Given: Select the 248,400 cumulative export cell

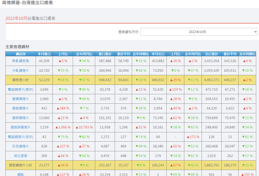Looking at the screenshot, I should pyautogui.click(x=212, y=127).
